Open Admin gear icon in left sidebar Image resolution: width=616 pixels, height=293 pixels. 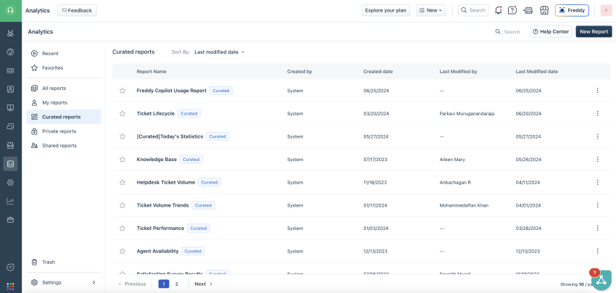[11, 183]
